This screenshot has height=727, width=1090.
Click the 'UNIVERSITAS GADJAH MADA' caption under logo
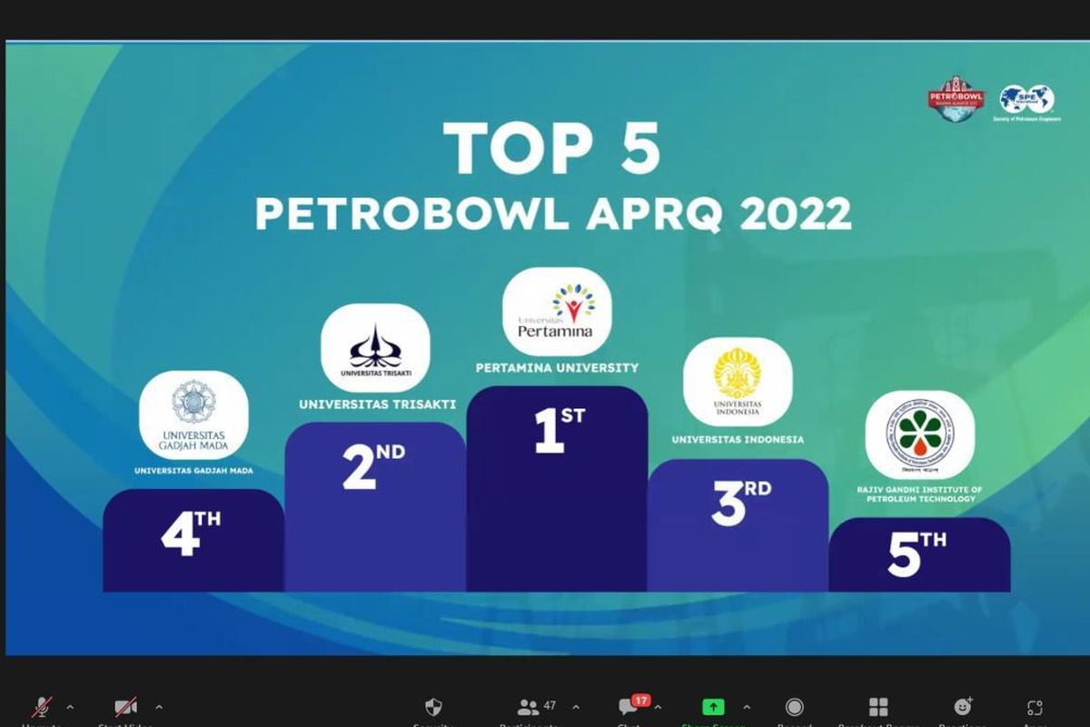click(193, 471)
